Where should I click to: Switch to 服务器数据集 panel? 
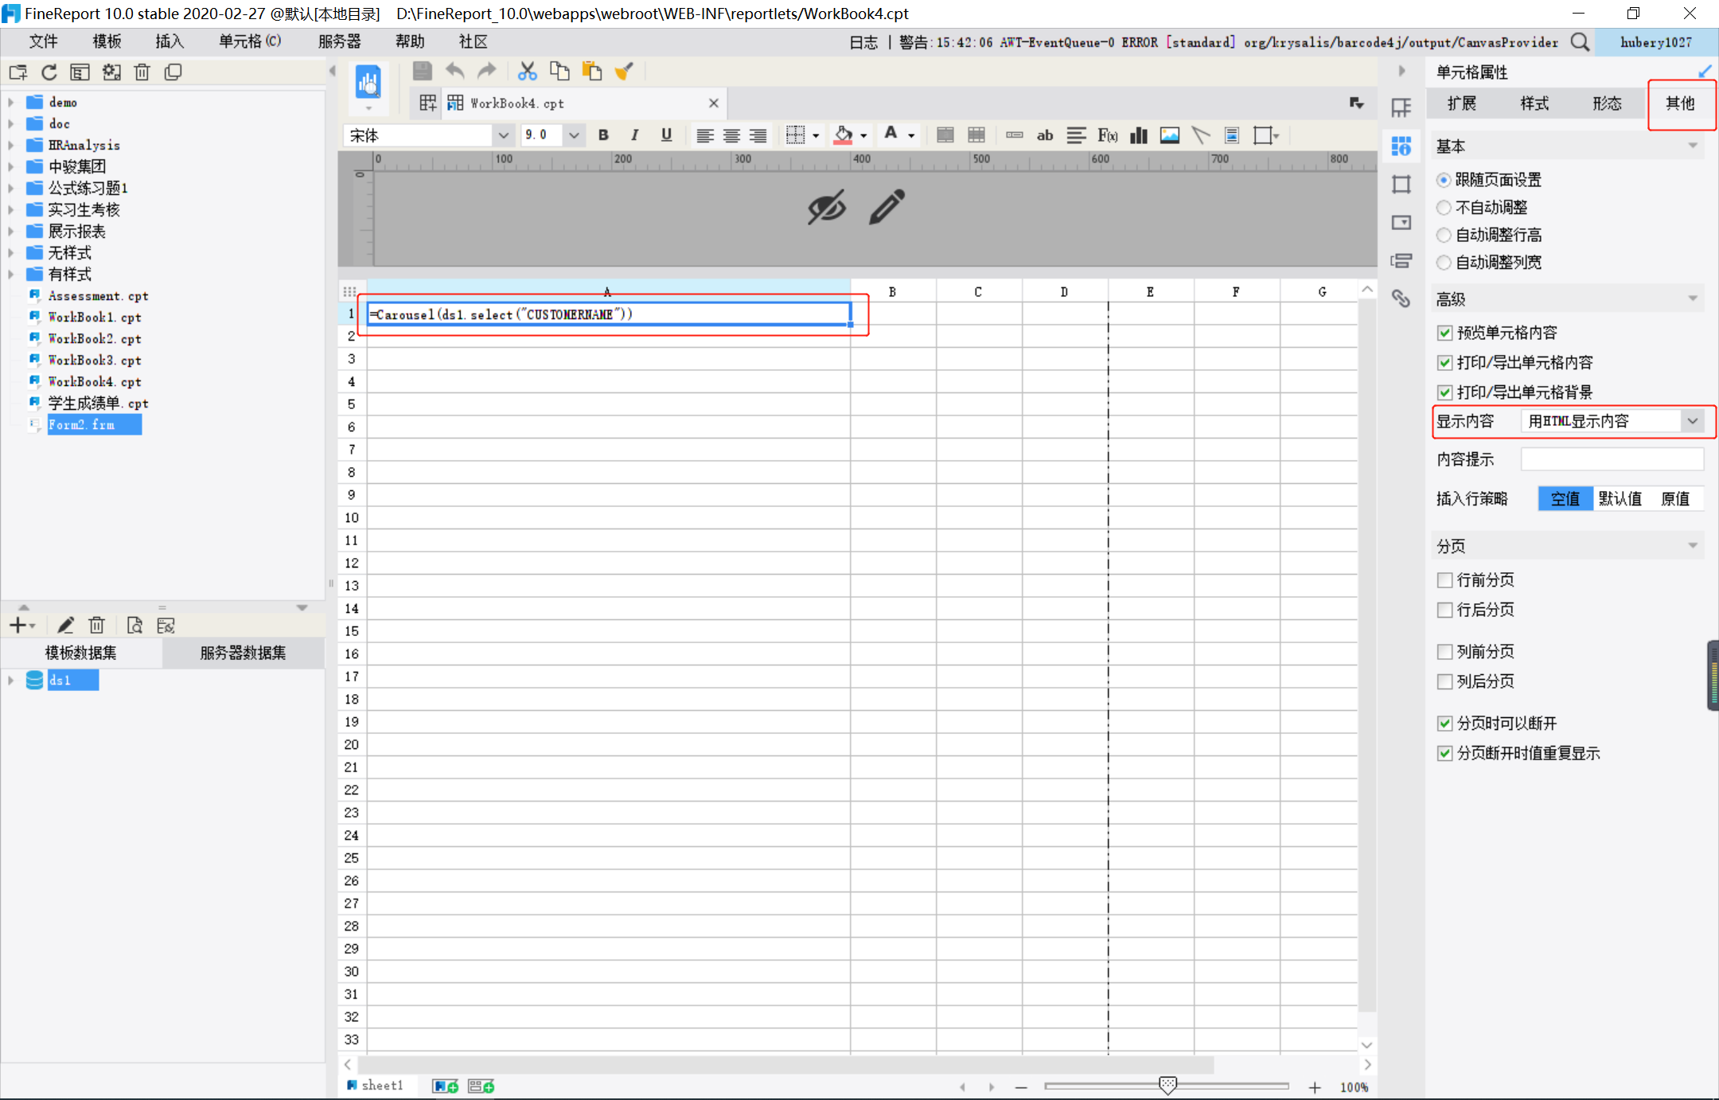click(x=243, y=653)
